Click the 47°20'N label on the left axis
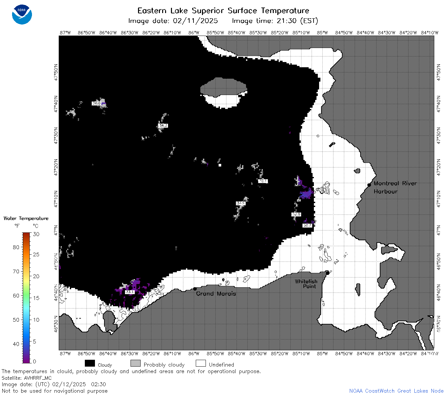This screenshot has height=396, width=447. (56, 167)
